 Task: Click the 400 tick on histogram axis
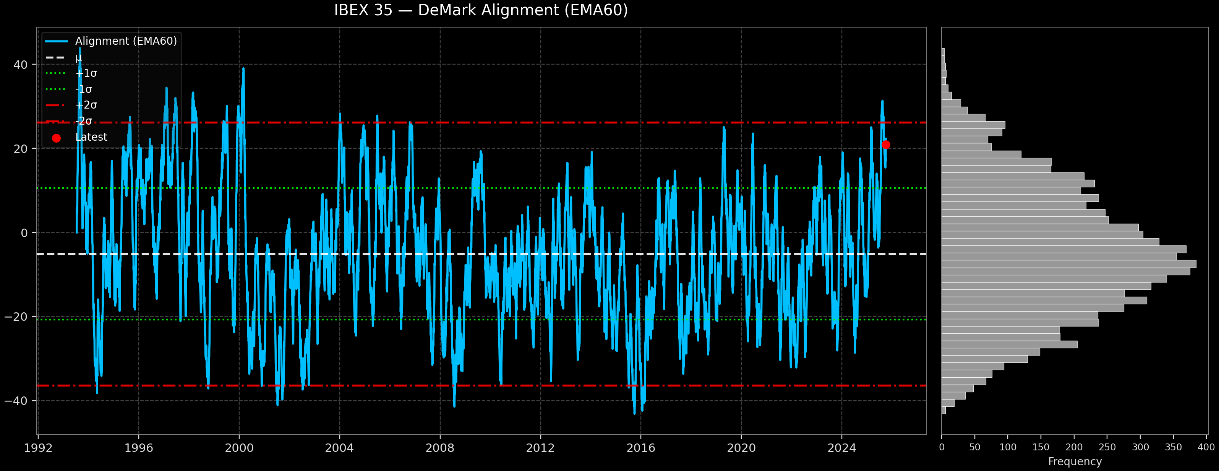pyautogui.click(x=1206, y=447)
